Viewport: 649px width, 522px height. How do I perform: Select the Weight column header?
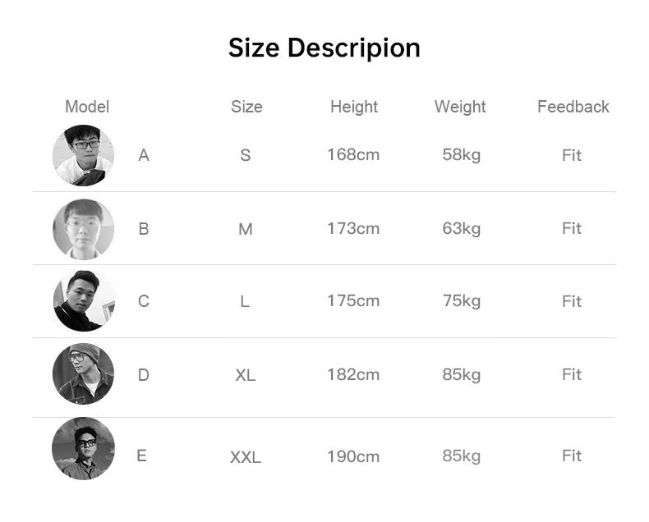coord(460,107)
